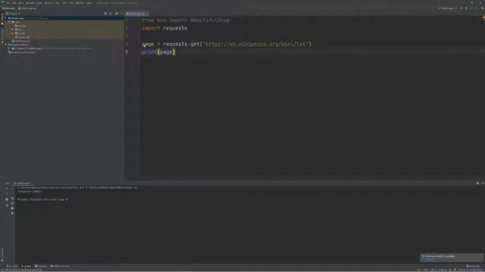Open the run configuration dropdown
This screenshot has height=272, width=485.
pyautogui.click(x=448, y=8)
